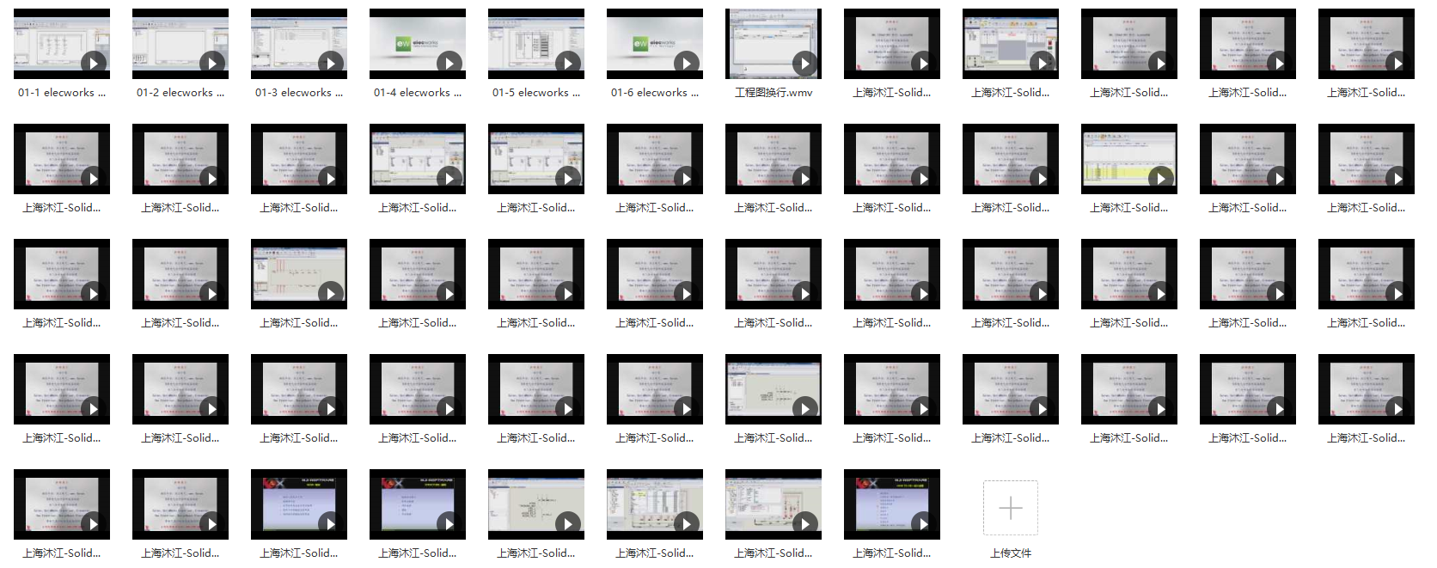The width and height of the screenshot is (1437, 568).
Task: Click the plus icon to upload file
Action: click(x=1011, y=508)
